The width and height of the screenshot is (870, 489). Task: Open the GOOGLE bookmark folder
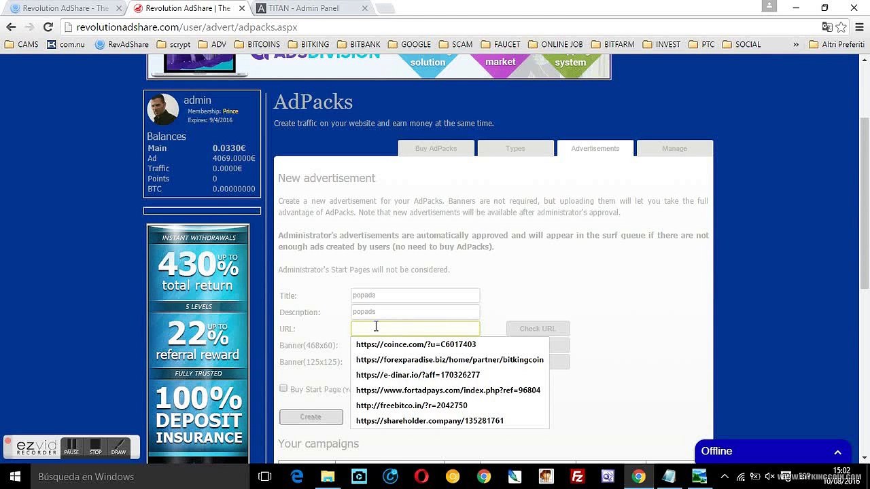click(410, 44)
